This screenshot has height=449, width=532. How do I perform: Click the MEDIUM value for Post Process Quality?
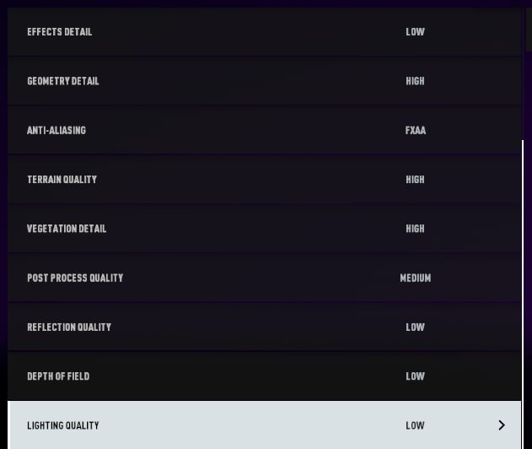(415, 278)
